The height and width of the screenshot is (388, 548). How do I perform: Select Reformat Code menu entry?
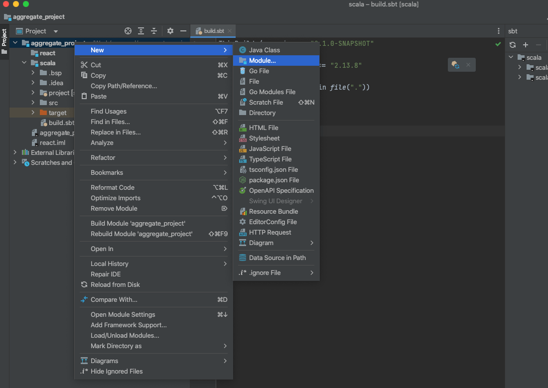pos(154,188)
